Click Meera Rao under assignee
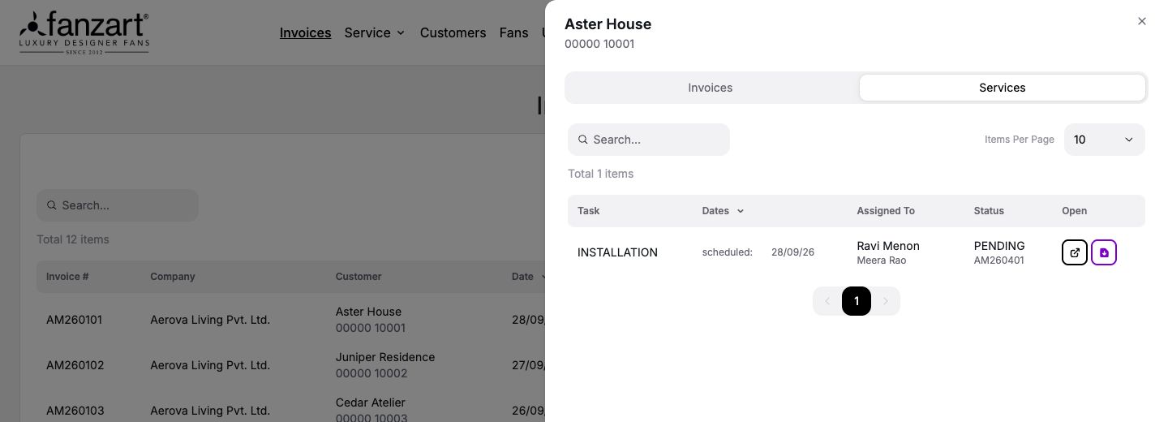This screenshot has width=1168, height=422. pyautogui.click(x=882, y=261)
